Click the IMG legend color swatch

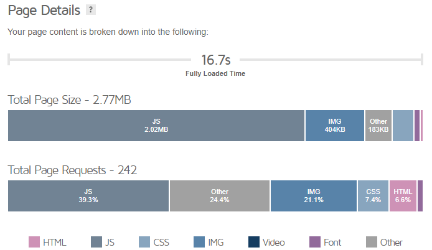(x=199, y=242)
